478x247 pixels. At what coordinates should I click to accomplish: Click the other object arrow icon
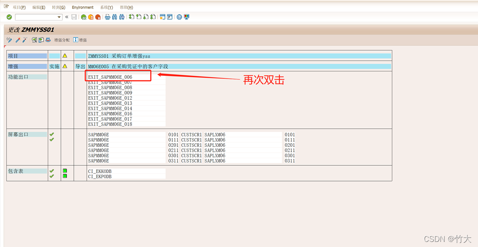pos(41,40)
